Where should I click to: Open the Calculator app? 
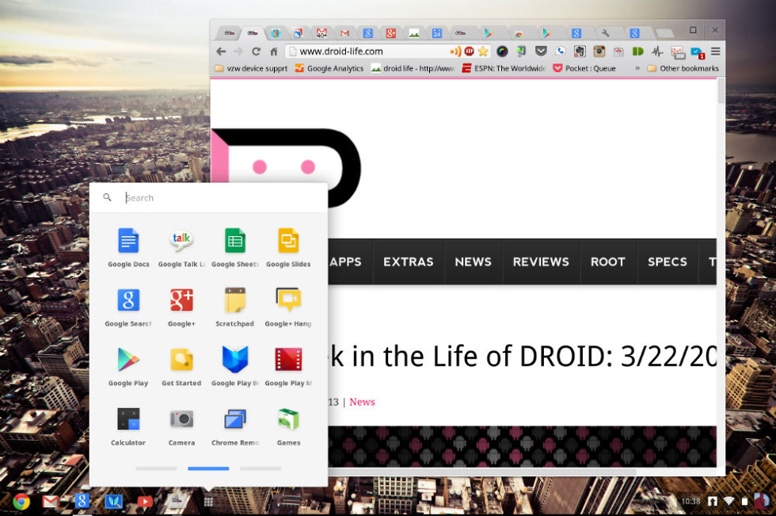tap(128, 419)
